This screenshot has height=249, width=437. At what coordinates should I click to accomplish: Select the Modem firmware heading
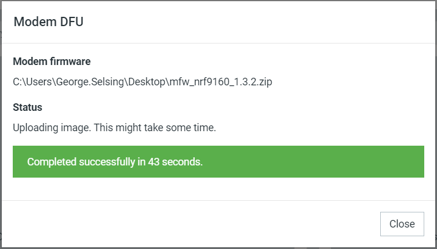coord(52,62)
